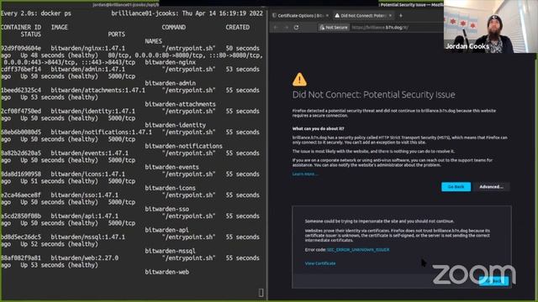This screenshot has width=538, height=302.
Task: Click the bitwarden-notifications container name
Action: (x=183, y=146)
